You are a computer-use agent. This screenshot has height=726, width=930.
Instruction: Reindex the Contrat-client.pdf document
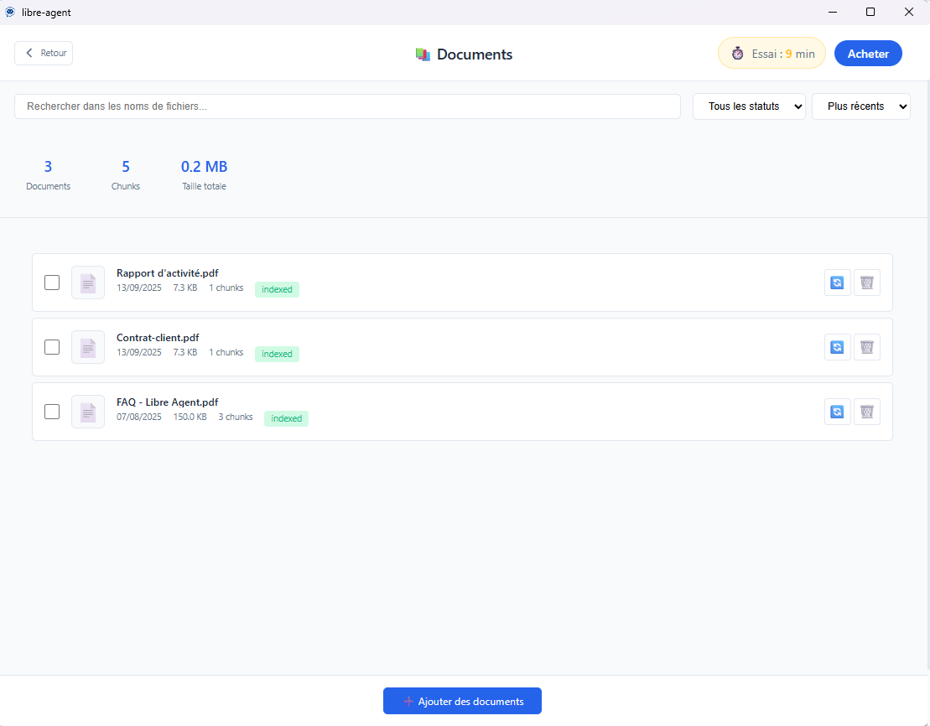[x=837, y=347]
